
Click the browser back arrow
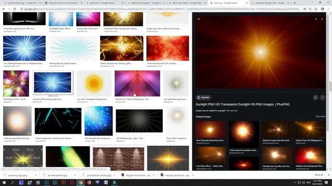click(4, 9)
